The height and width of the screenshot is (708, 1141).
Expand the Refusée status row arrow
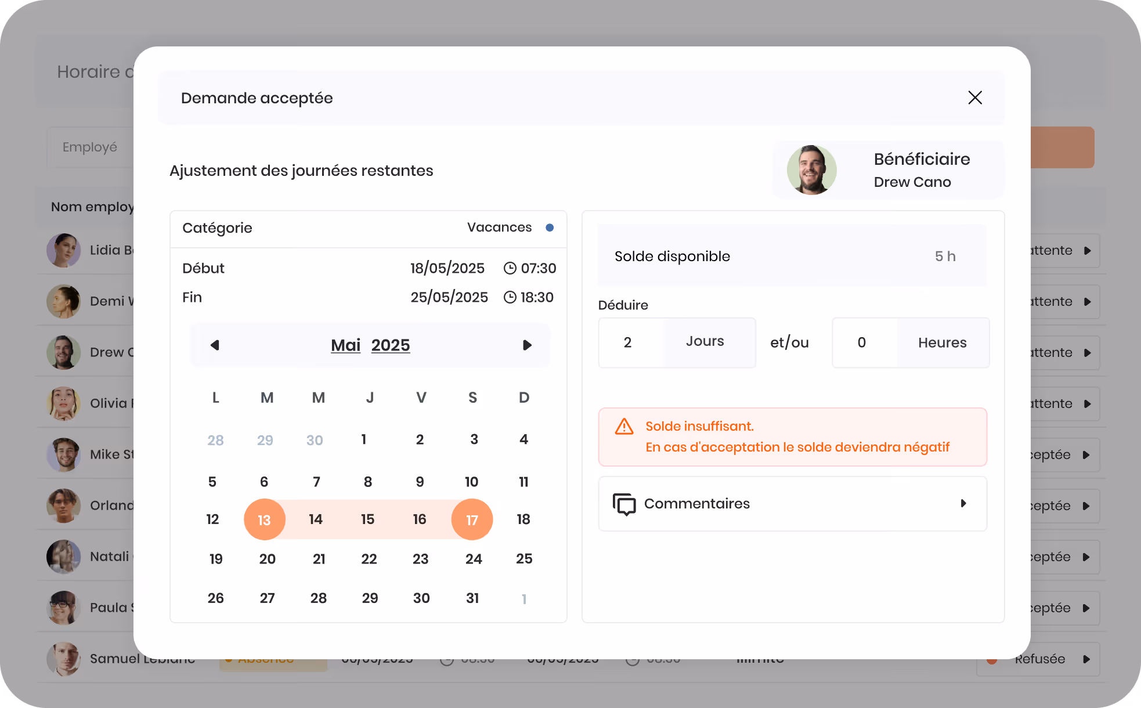[x=1086, y=659]
